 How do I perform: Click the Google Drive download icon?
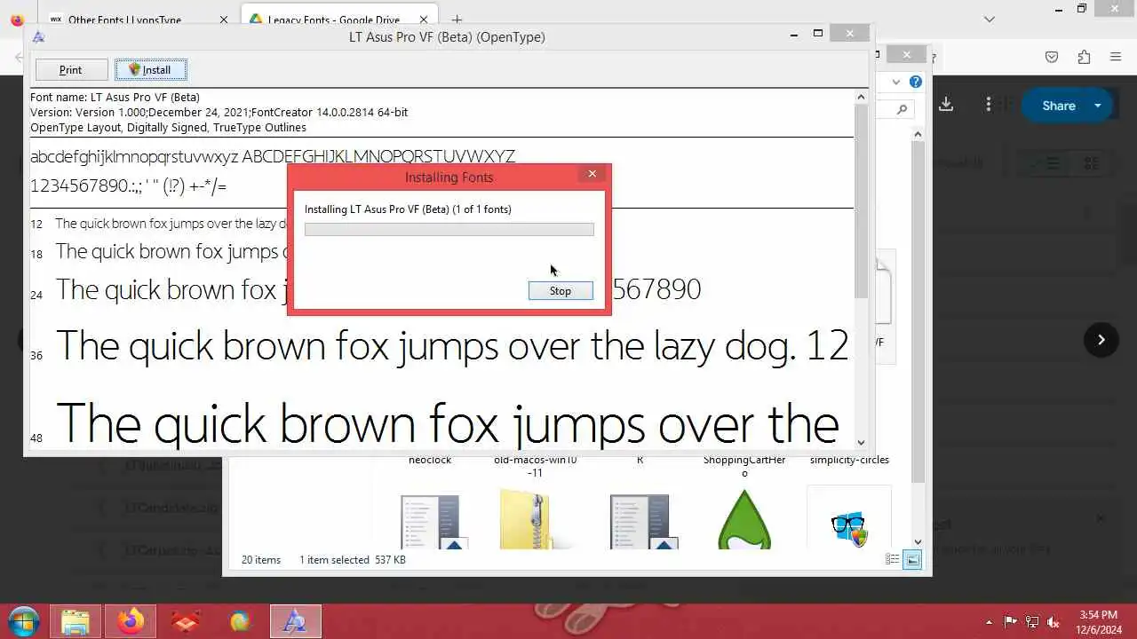pos(946,105)
